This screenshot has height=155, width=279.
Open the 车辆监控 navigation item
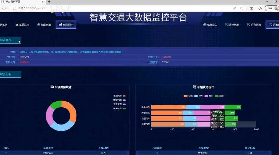(22, 25)
